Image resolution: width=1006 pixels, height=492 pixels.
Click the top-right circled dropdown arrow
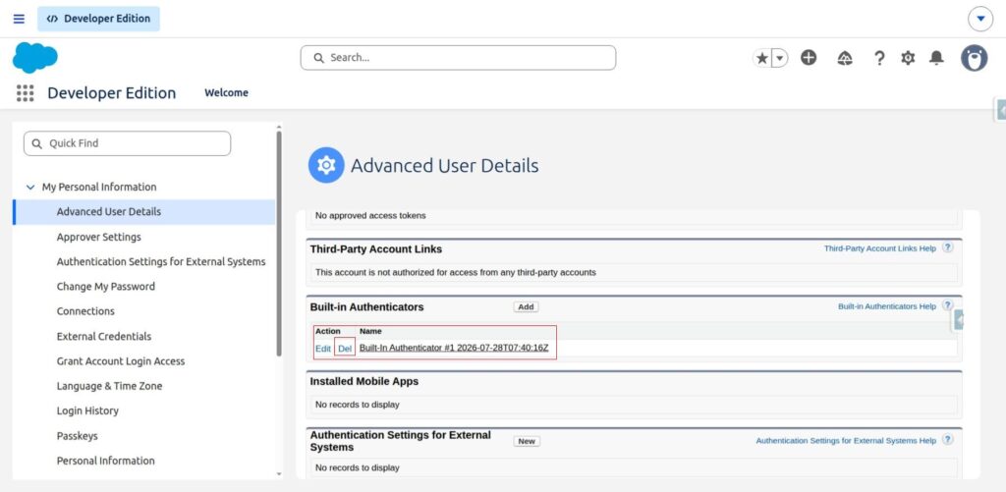(980, 19)
